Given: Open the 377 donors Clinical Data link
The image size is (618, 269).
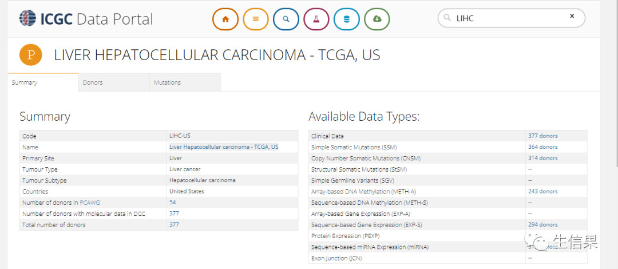Looking at the screenshot, I should click(542, 136).
